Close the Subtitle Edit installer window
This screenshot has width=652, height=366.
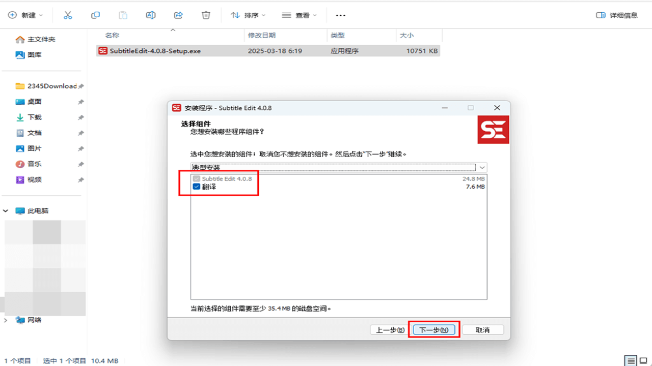click(x=497, y=108)
